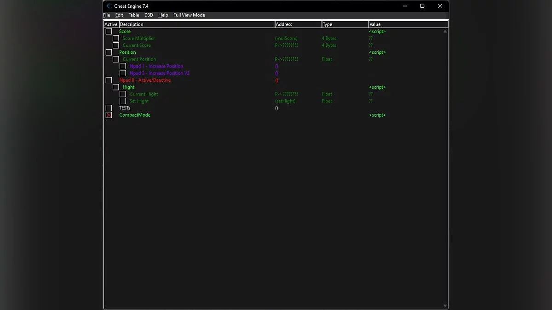The image size is (552, 310).
Task: Toggle Npad 3 - Increase Position V2 checkbox
Action: coord(122,73)
